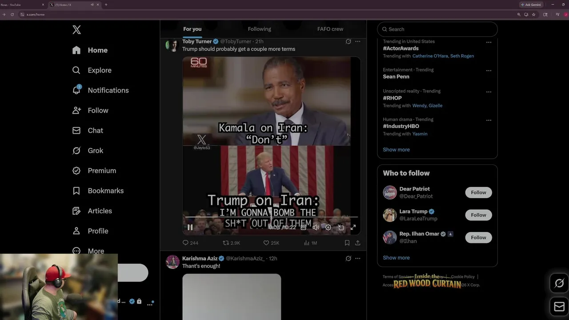Open Premium in left navigation
569x320 pixels.
click(x=94, y=171)
